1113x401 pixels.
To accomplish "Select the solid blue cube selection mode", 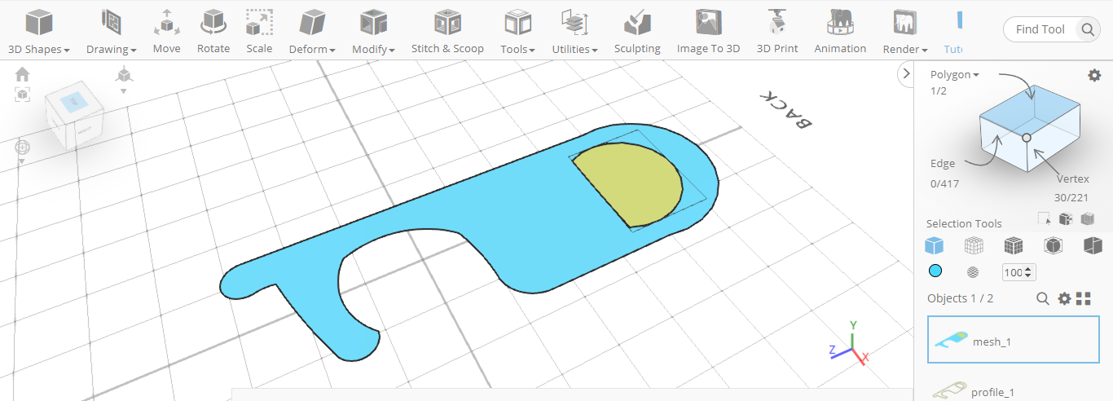I will coord(934,245).
